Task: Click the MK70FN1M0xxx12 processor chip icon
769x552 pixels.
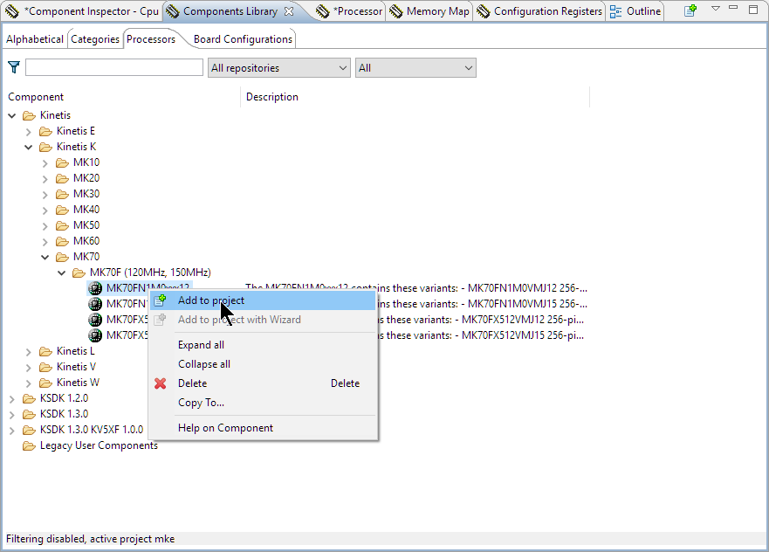Action: (x=95, y=288)
